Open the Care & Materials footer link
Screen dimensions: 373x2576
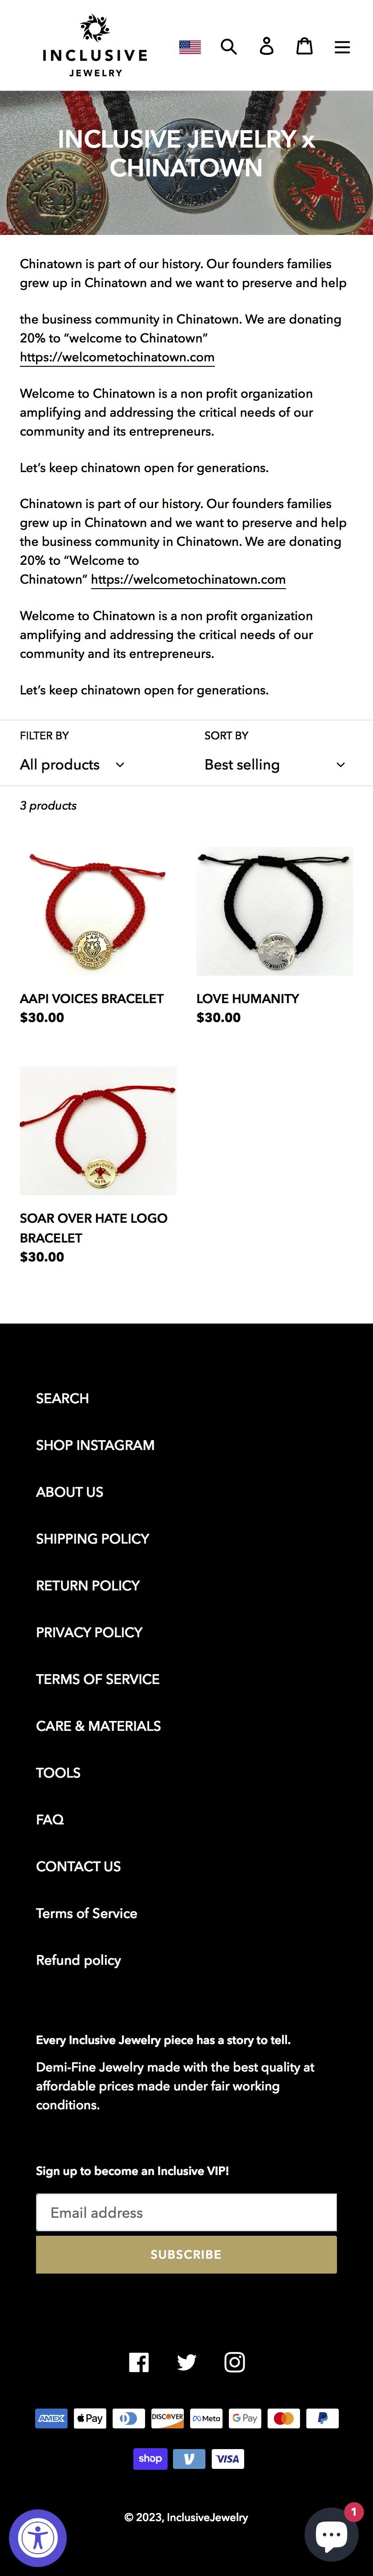(x=98, y=1726)
